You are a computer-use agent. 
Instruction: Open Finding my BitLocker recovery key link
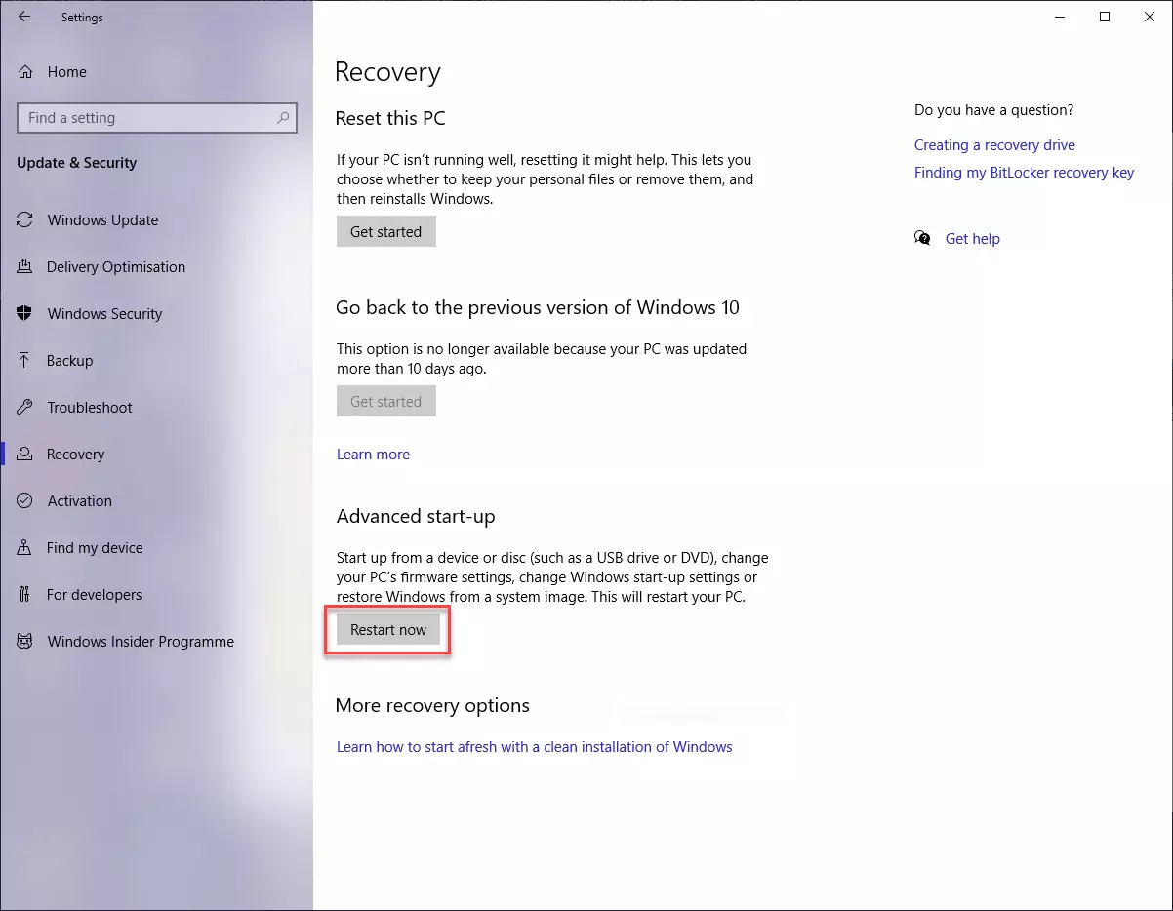(1024, 173)
